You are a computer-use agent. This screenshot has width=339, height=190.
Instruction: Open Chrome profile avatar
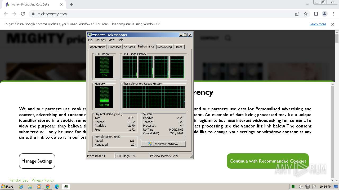click(324, 14)
